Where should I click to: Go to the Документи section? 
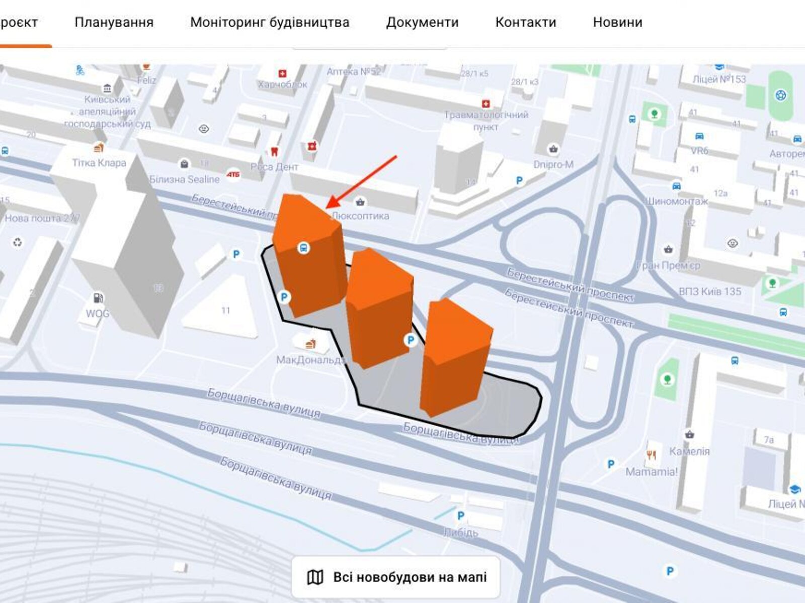click(x=422, y=23)
